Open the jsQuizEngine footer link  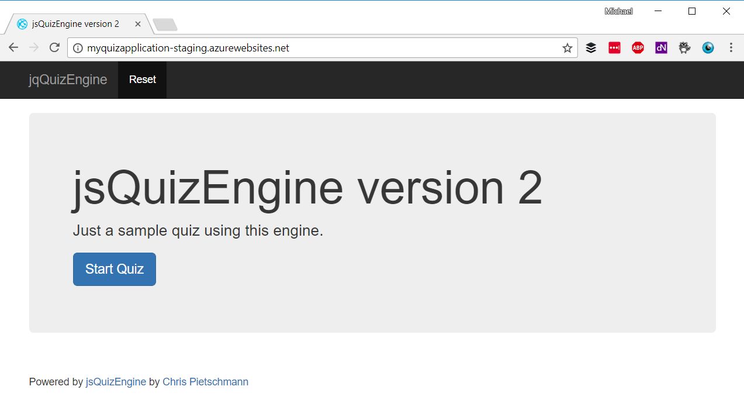point(116,382)
